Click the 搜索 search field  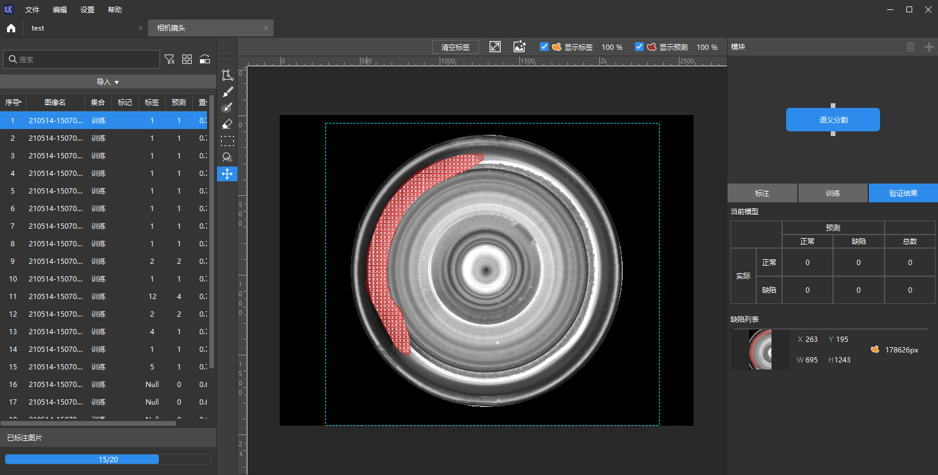coord(81,59)
